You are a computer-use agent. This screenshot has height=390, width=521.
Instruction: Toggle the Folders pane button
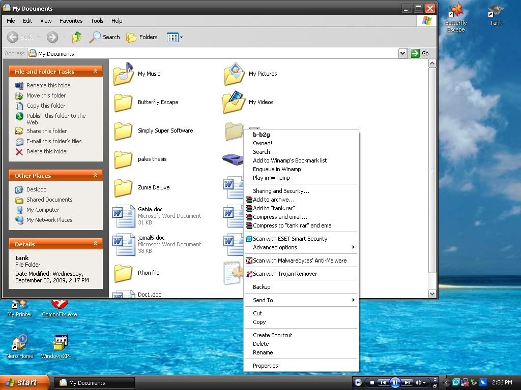coord(142,37)
